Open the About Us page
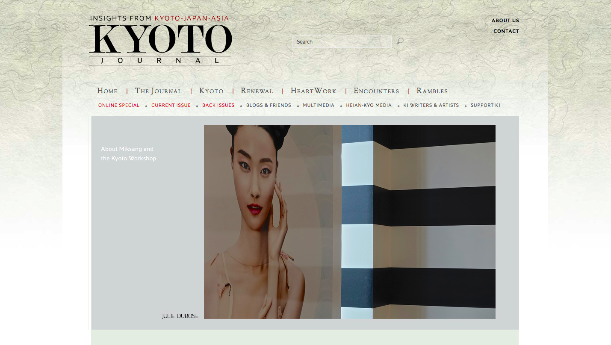The image size is (611, 345). (505, 21)
